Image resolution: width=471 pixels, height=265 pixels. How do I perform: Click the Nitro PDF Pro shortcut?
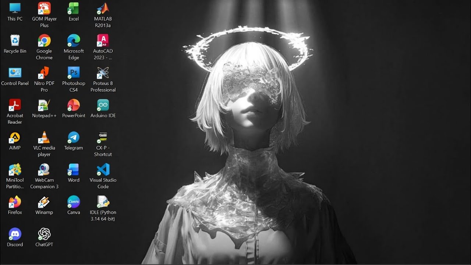pos(44,73)
